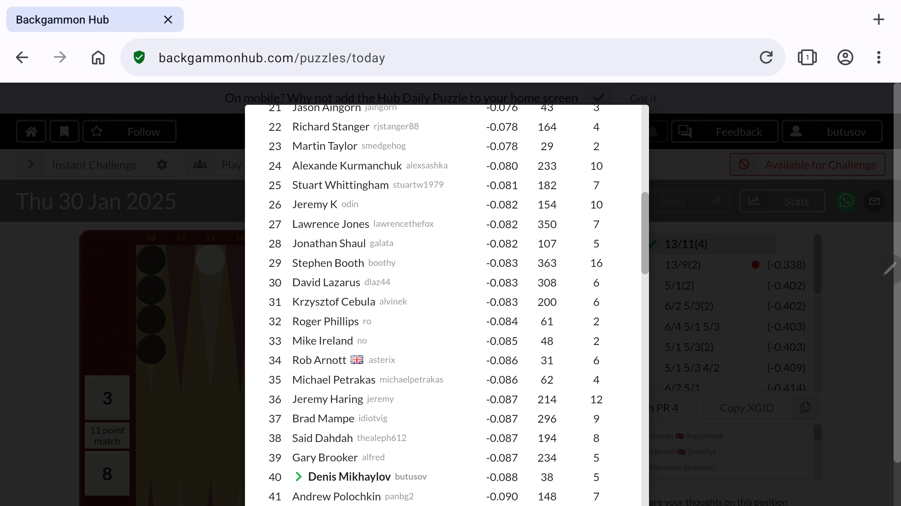Click the pencil edit icon at right edge
The height and width of the screenshot is (506, 901).
click(x=890, y=269)
